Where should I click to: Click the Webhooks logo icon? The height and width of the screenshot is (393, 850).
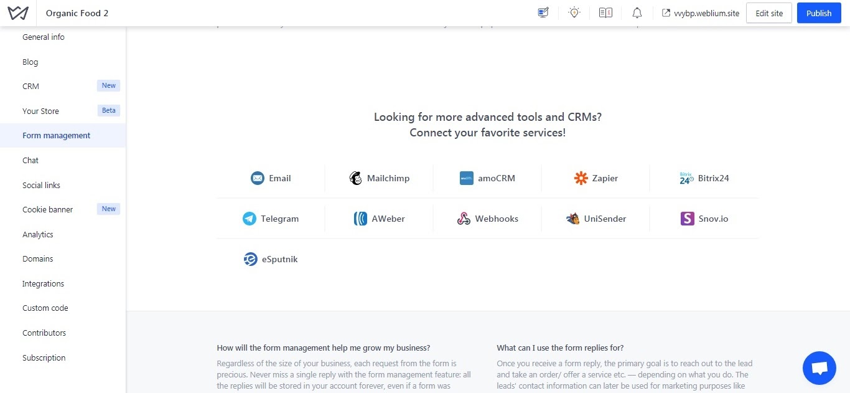coord(464,219)
